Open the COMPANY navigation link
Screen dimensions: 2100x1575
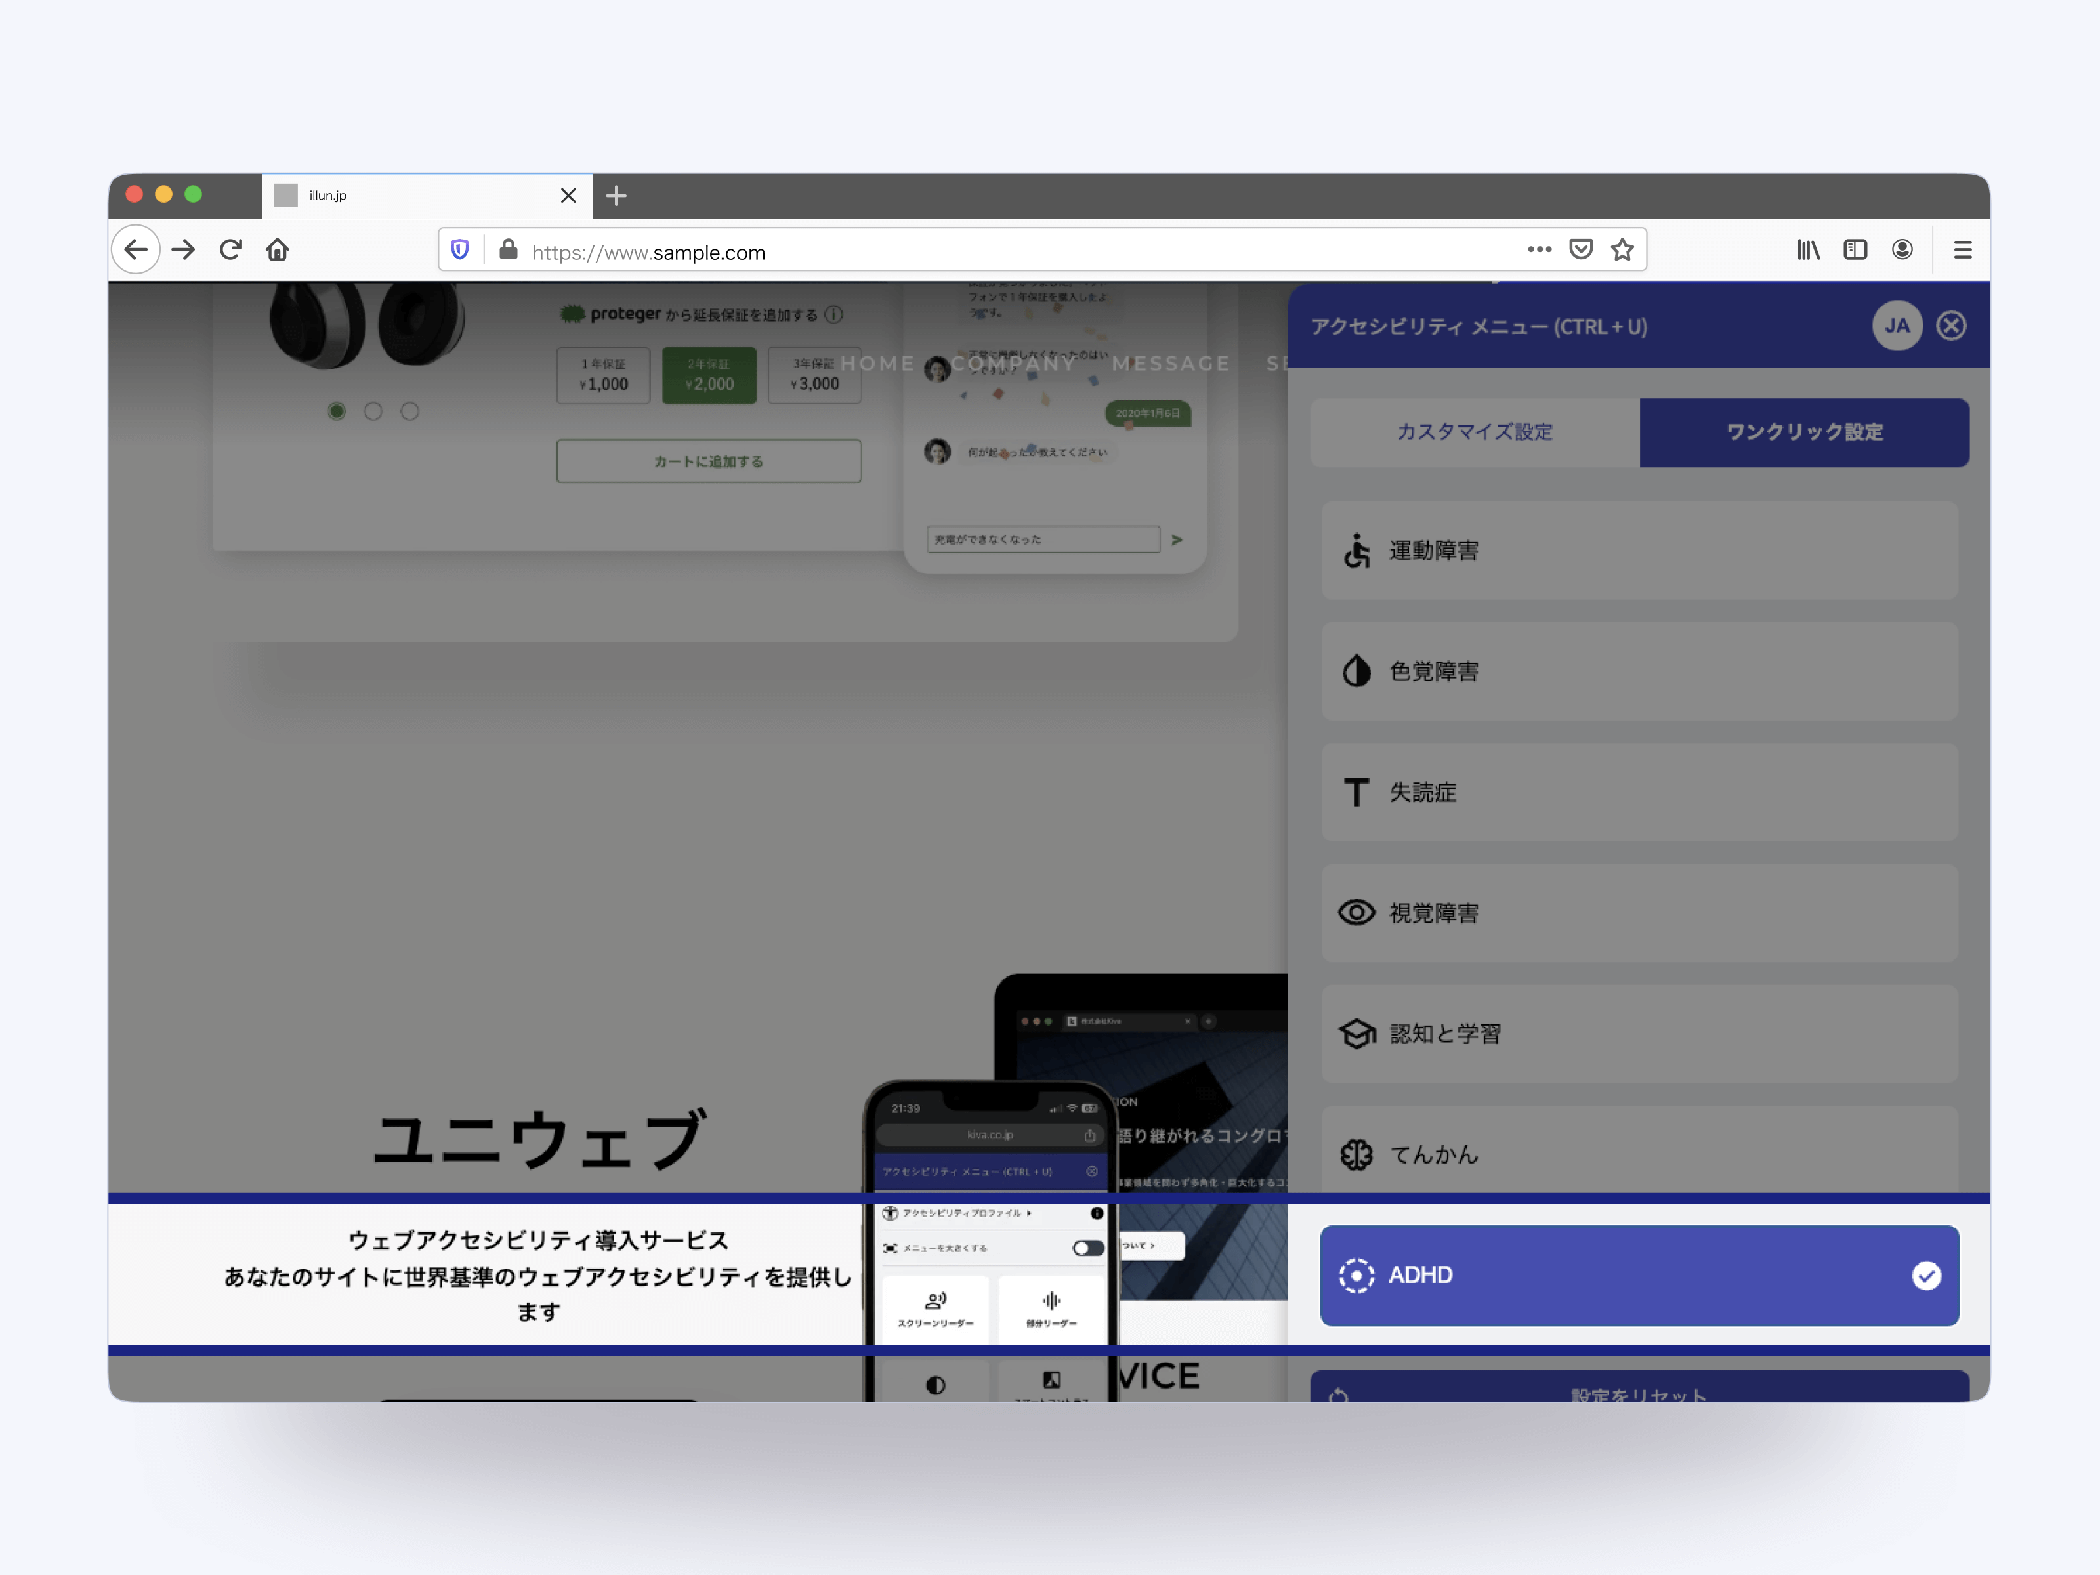[x=1014, y=363]
